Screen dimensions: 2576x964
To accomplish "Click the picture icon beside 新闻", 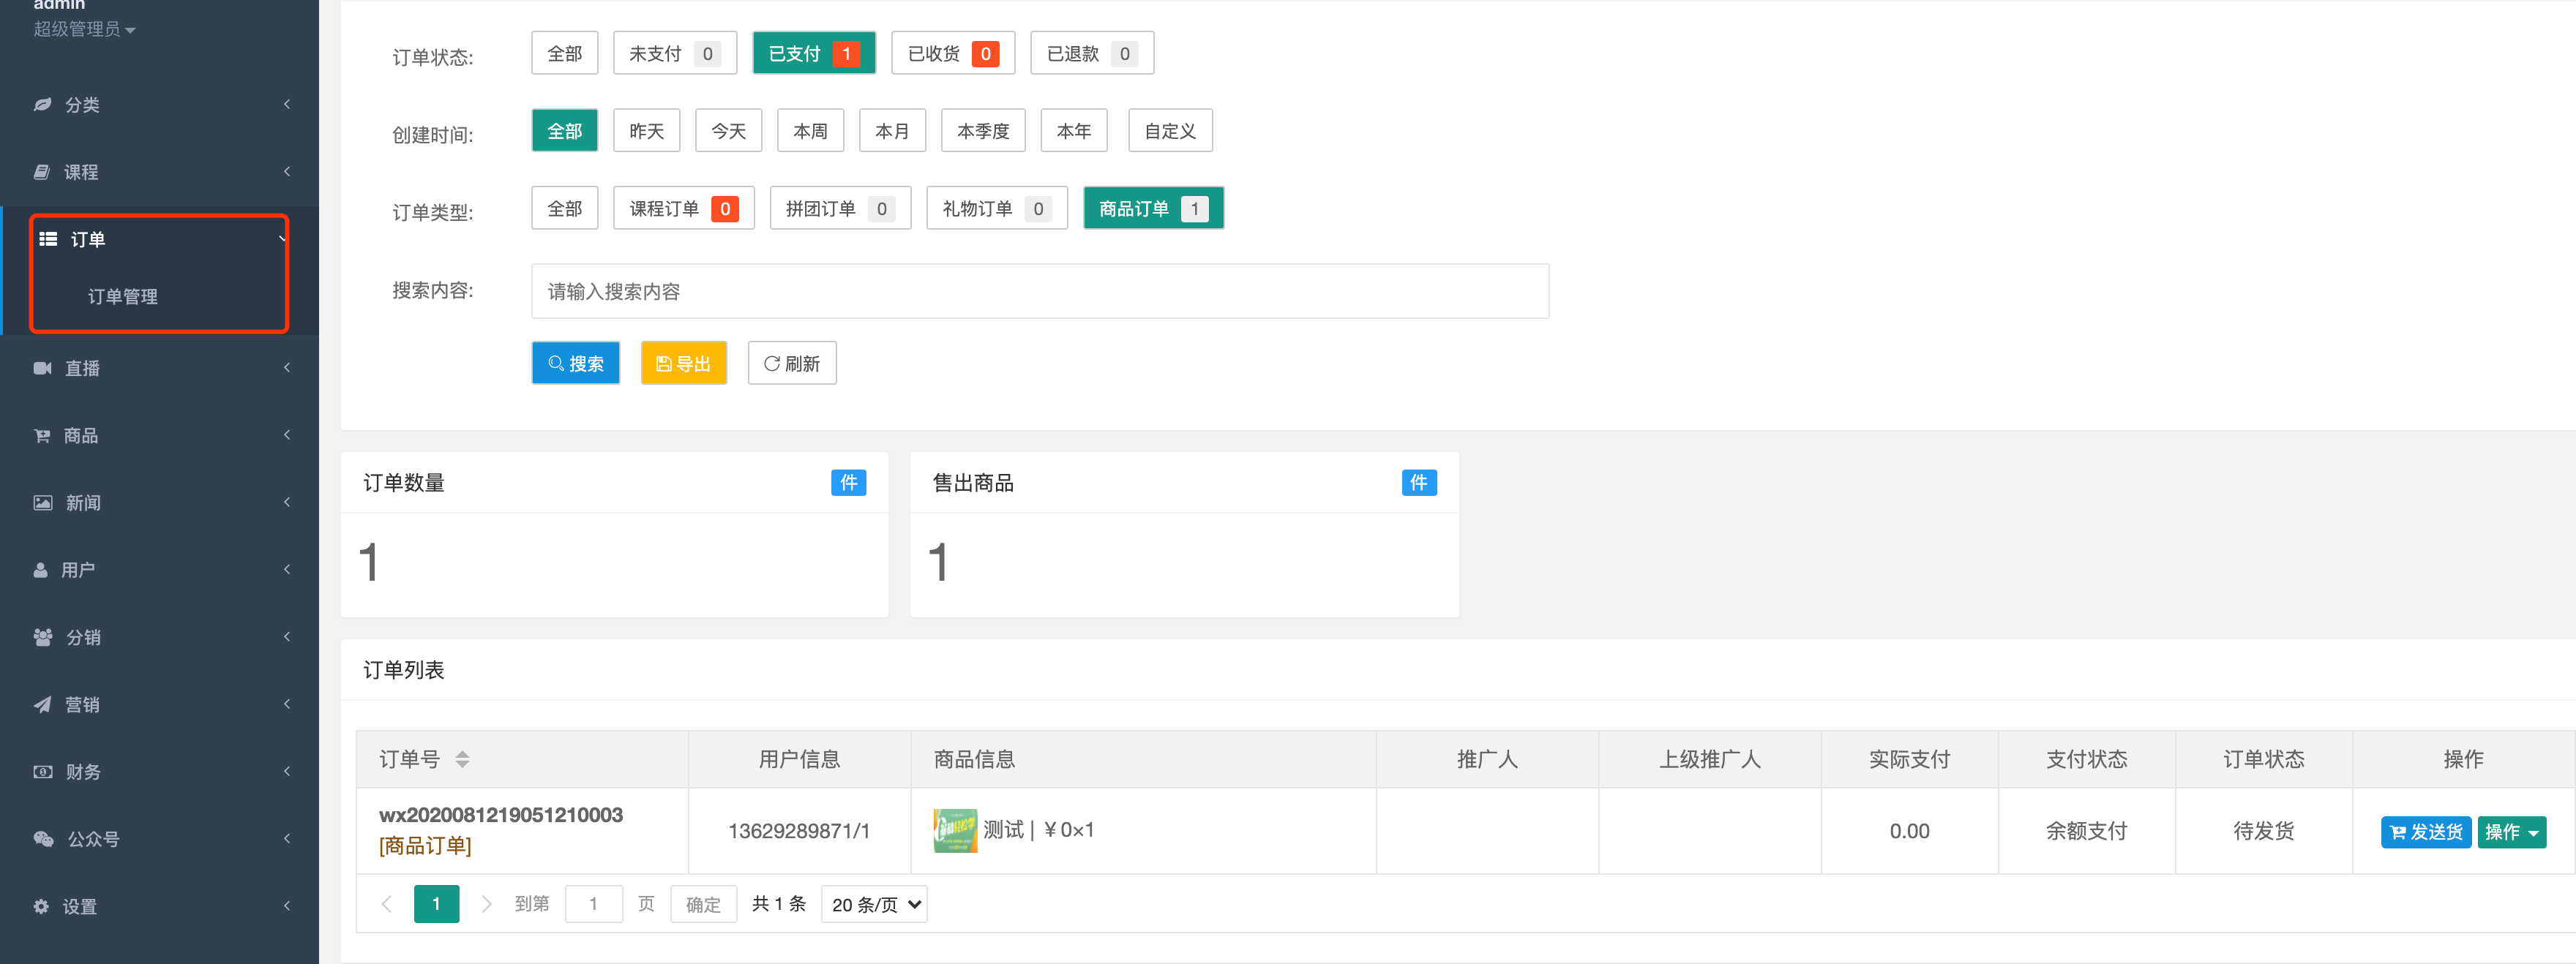I will coord(43,502).
